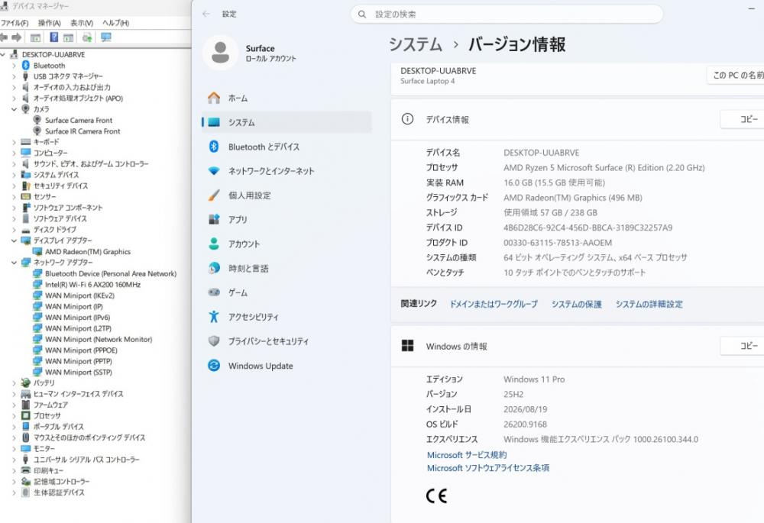The width and height of the screenshot is (764, 523).
Task: Click the アカウント person icon
Action: click(x=214, y=244)
